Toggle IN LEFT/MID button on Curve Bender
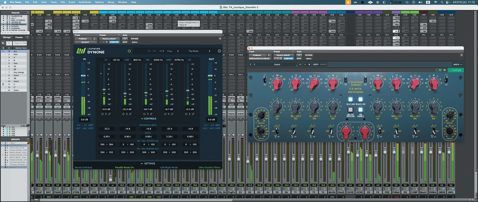Viewport: 478px width, 202px height. [350, 99]
